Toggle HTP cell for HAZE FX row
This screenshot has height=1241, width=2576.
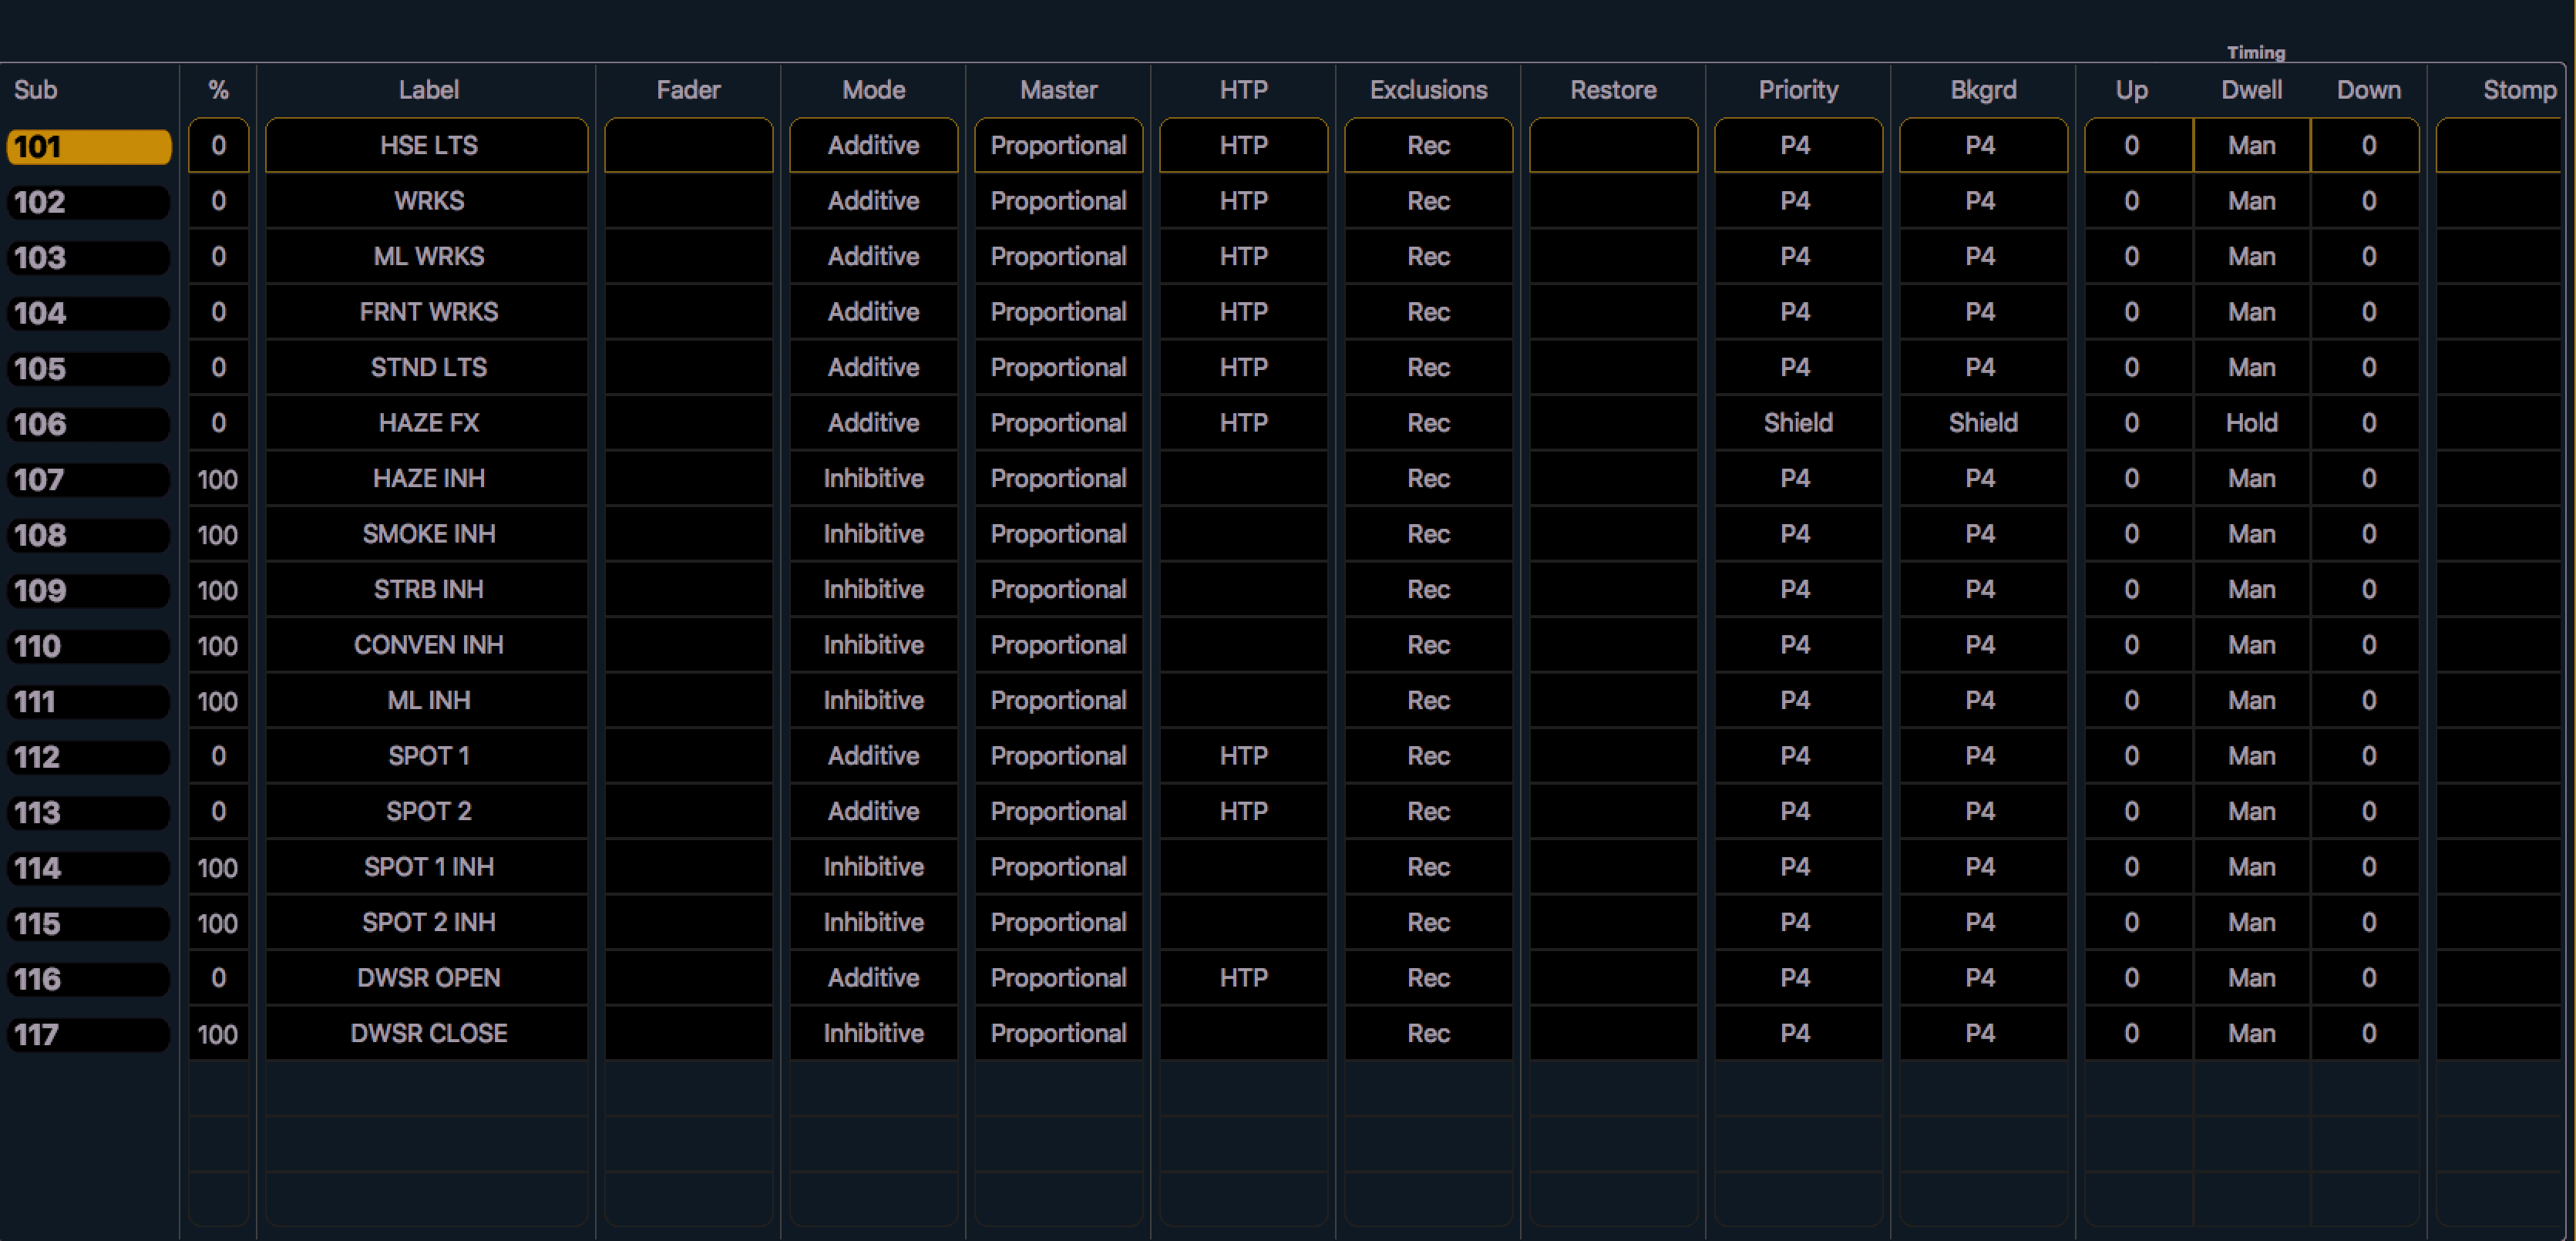tap(1243, 423)
